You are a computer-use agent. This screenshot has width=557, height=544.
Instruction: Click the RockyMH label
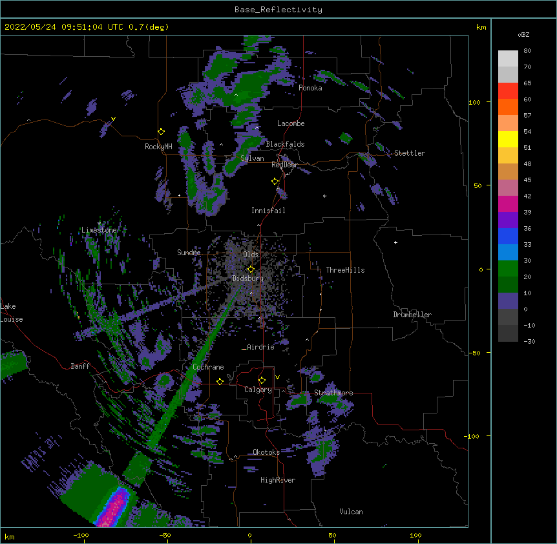(158, 147)
